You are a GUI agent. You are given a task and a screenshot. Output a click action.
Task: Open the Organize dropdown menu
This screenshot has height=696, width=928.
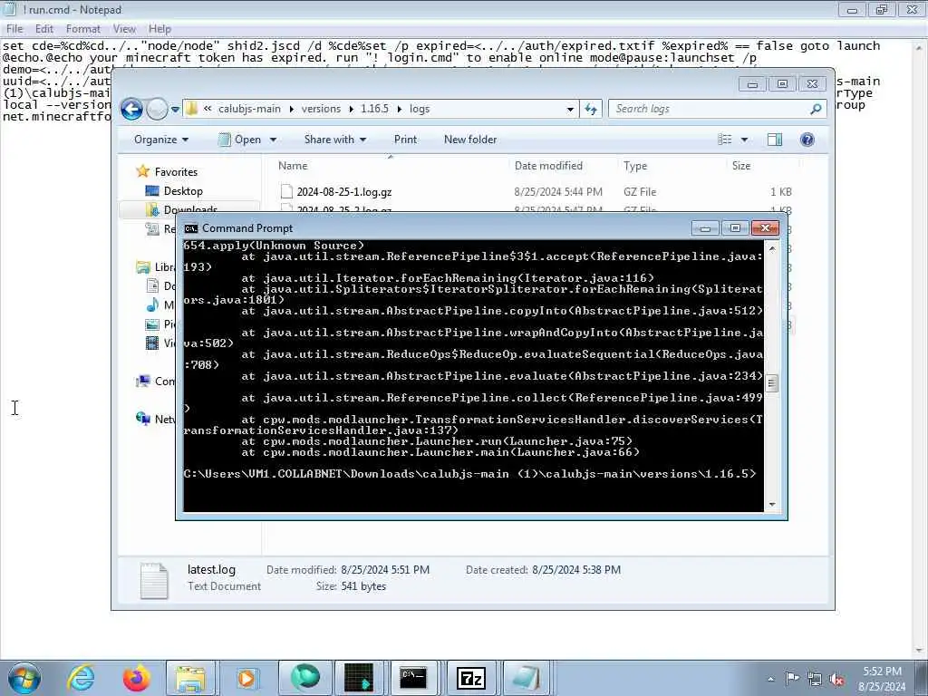(x=161, y=140)
